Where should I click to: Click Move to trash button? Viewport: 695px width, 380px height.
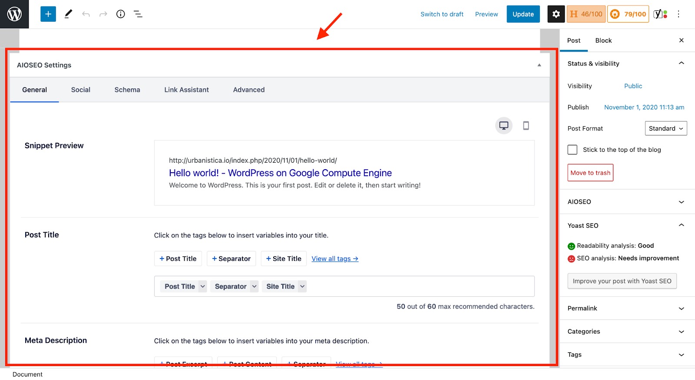[x=590, y=173]
